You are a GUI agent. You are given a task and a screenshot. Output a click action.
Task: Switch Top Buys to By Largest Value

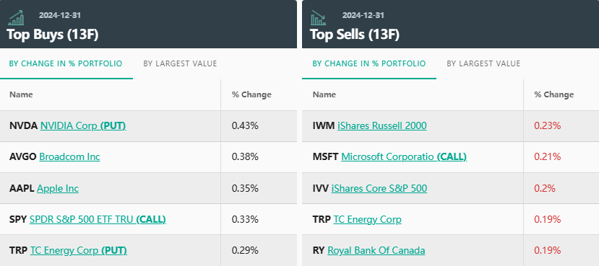tap(180, 63)
